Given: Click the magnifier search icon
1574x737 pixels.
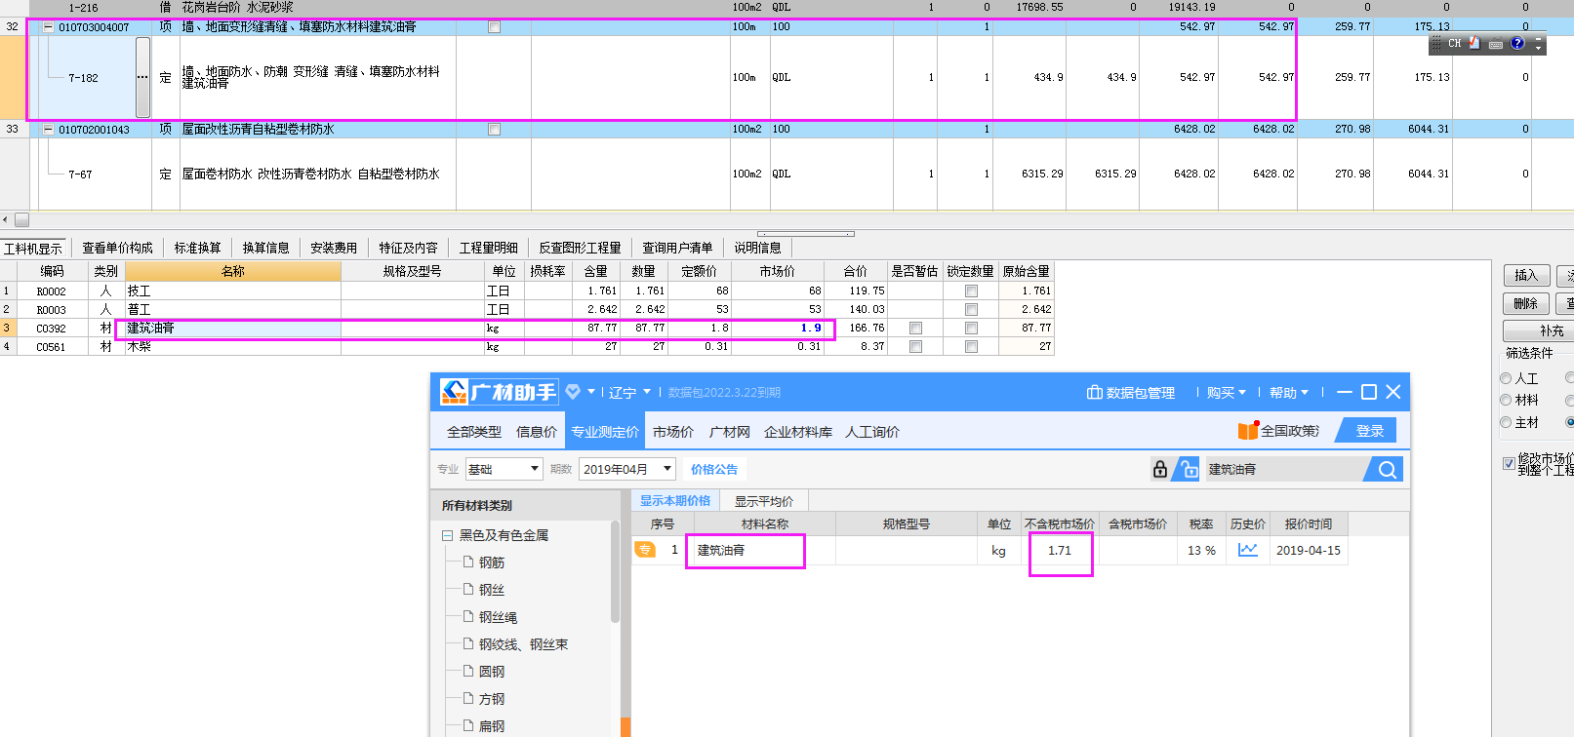Looking at the screenshot, I should [1387, 469].
